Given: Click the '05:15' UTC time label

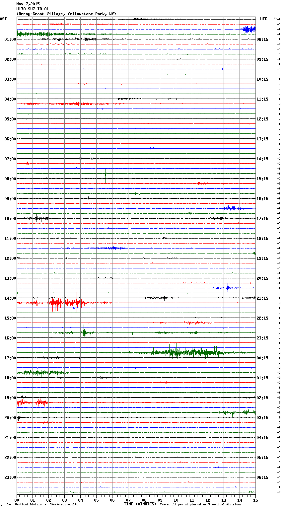Looking at the screenshot, I should [x=262, y=458].
